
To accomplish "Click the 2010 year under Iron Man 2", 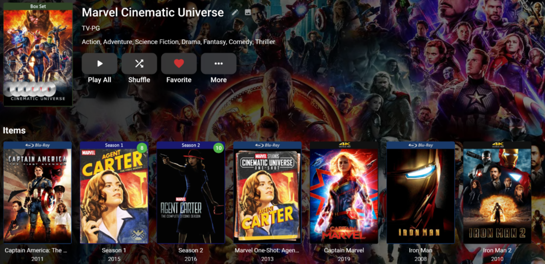I will [497, 259].
